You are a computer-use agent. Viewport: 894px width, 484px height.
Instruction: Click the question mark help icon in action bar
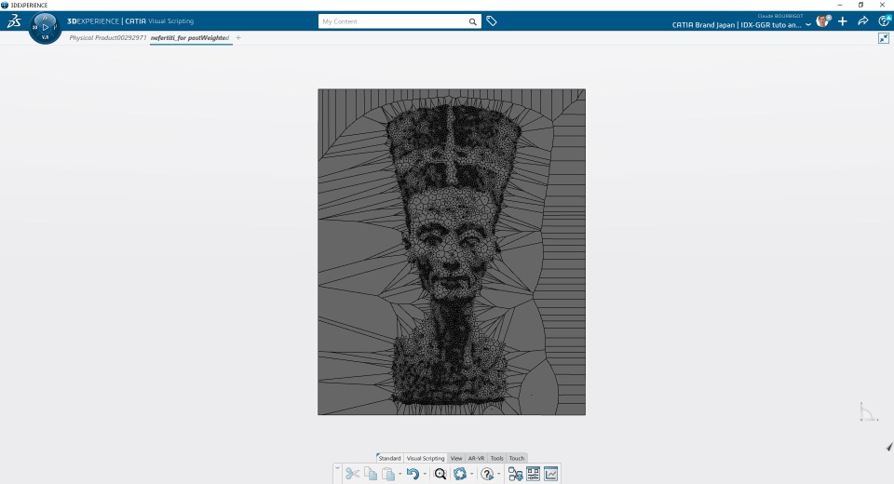487,474
